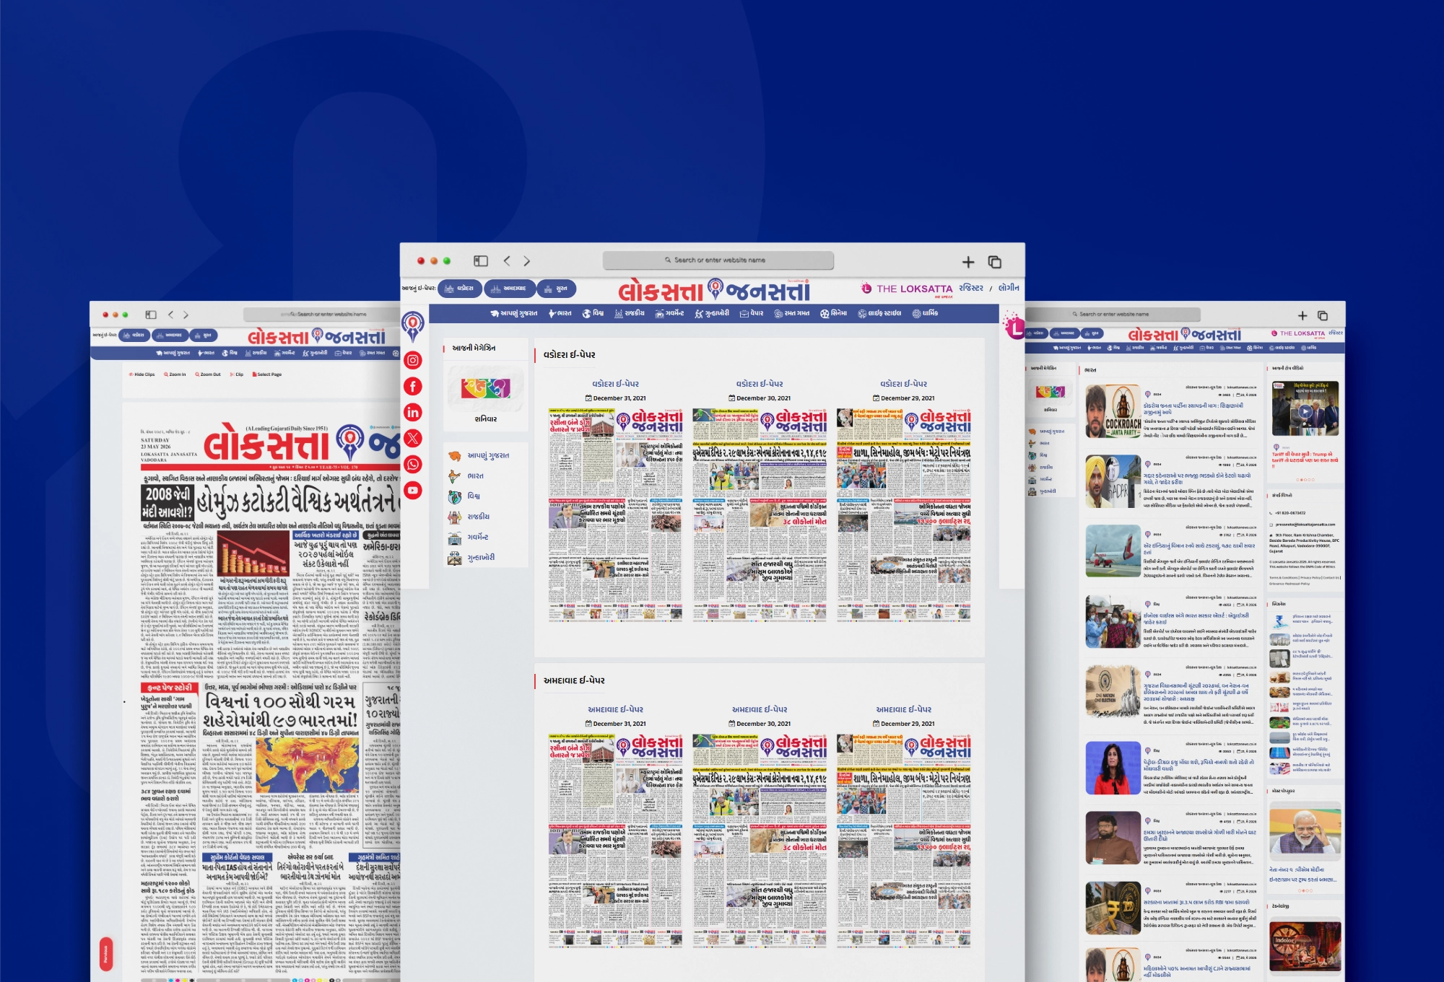The width and height of the screenshot is (1444, 982).
Task: Go forward using the center browser's forward arrow
Action: pos(527,261)
